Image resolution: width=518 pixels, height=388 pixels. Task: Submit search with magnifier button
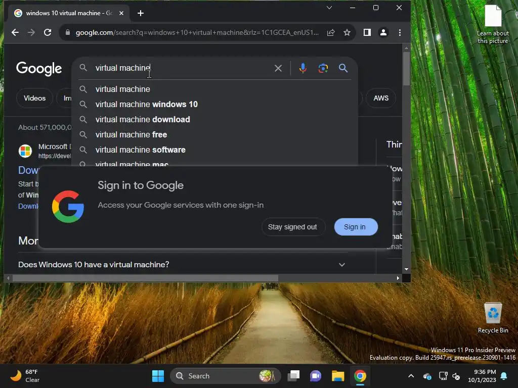point(343,68)
